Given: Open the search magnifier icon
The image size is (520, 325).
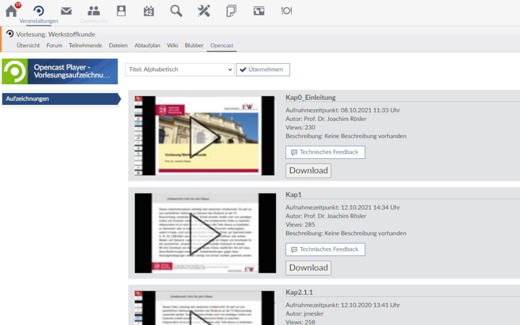Looking at the screenshot, I should point(176,11).
